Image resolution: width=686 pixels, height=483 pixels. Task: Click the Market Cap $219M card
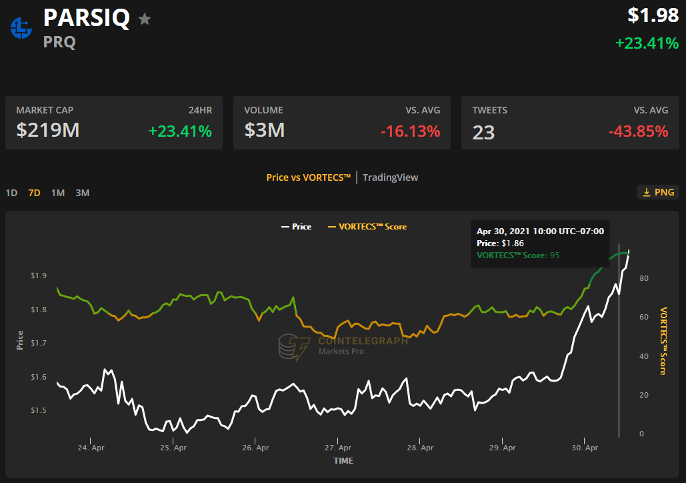tap(114, 123)
